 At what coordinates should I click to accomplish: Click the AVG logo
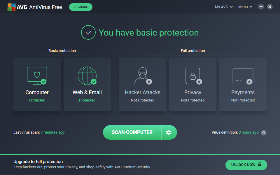coord(17,7)
